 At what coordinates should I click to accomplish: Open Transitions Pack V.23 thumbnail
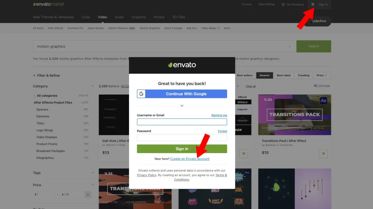[295, 115]
